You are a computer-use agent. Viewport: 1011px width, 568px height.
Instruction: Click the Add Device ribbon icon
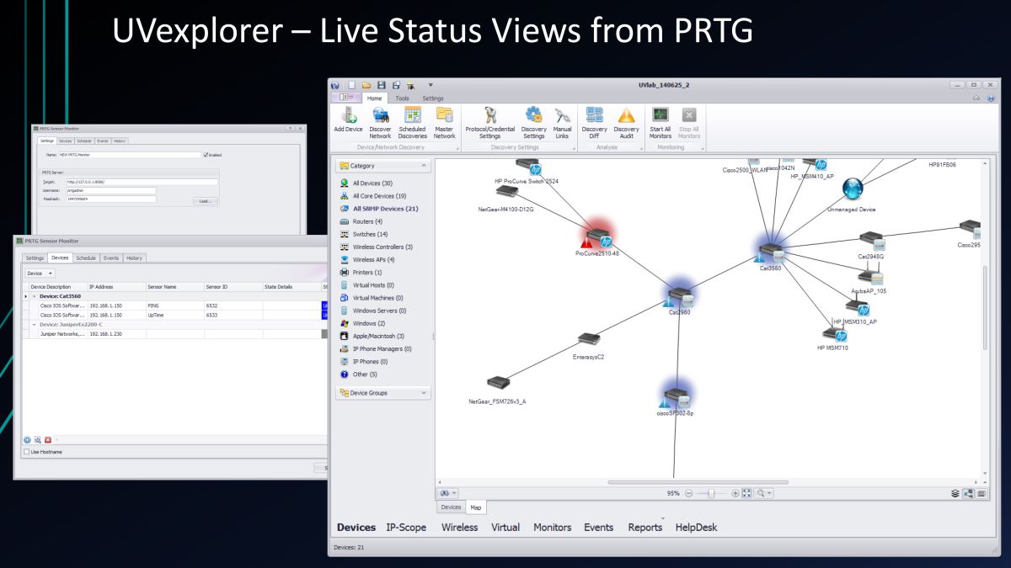[348, 122]
